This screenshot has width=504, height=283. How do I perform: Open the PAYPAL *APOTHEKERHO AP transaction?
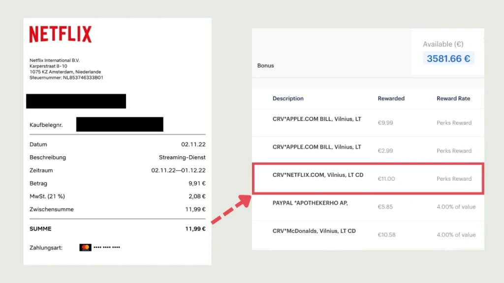pos(310,203)
